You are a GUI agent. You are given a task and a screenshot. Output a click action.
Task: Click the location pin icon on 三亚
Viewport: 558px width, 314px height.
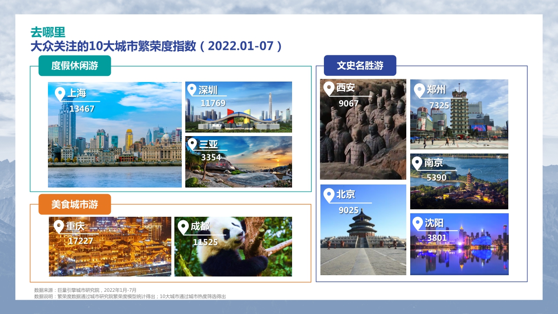point(192,144)
